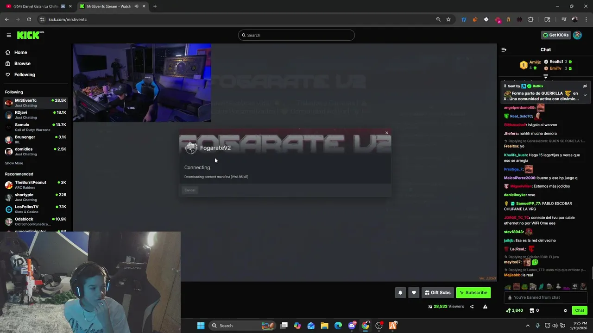Open Brunenger channel in Following list
593x333 pixels.
click(x=36, y=139)
